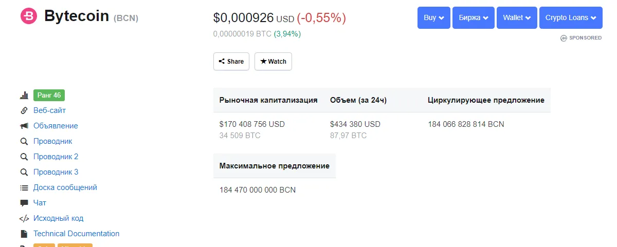
Task: Open the Веб-сайт link
Action: [49, 110]
